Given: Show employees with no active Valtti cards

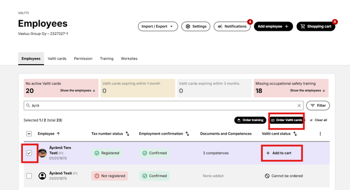Looking at the screenshot, I should point(78,90).
